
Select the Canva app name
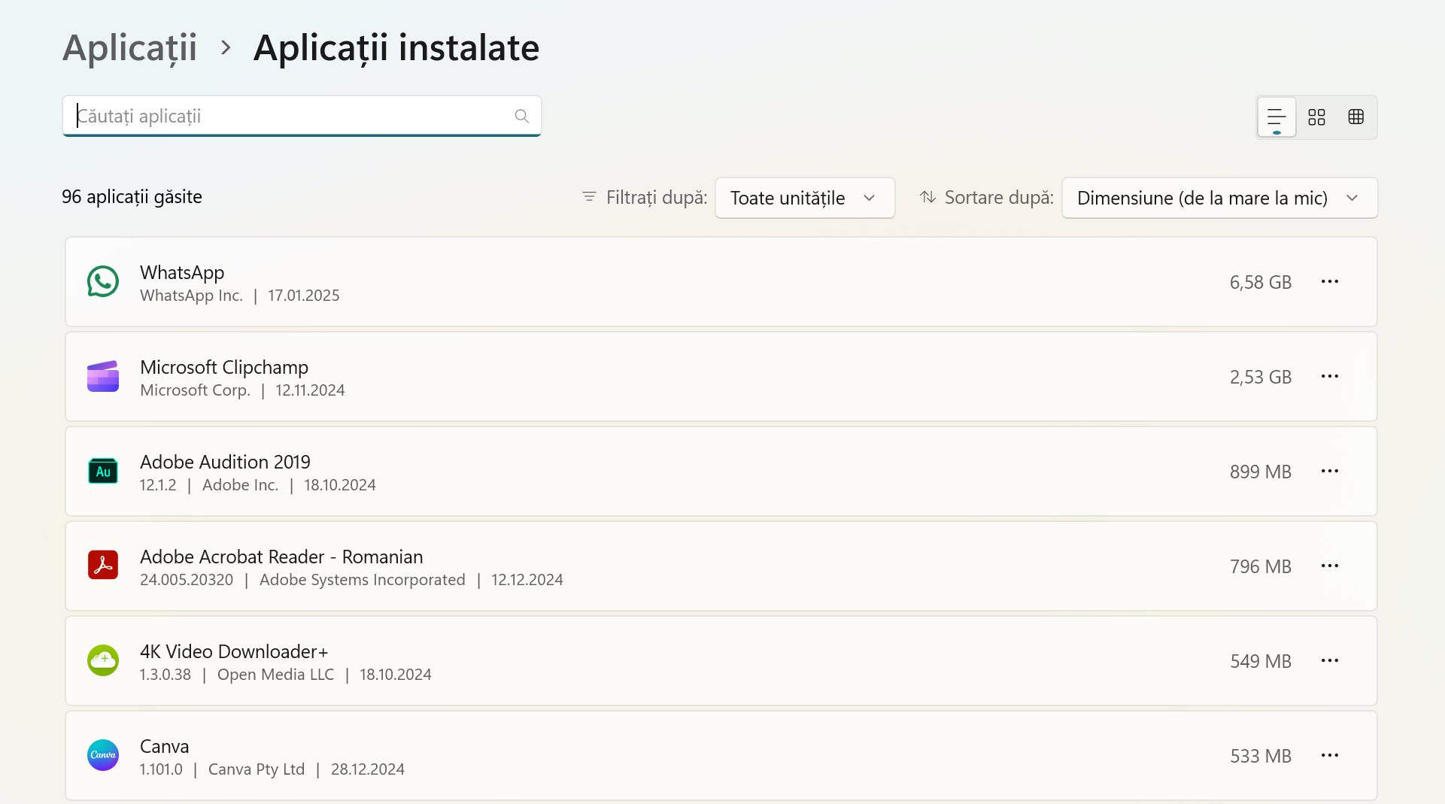(x=165, y=746)
